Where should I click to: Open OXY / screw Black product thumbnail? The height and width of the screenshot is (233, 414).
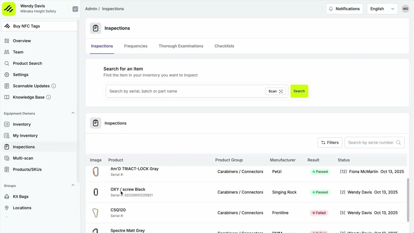[x=95, y=192]
